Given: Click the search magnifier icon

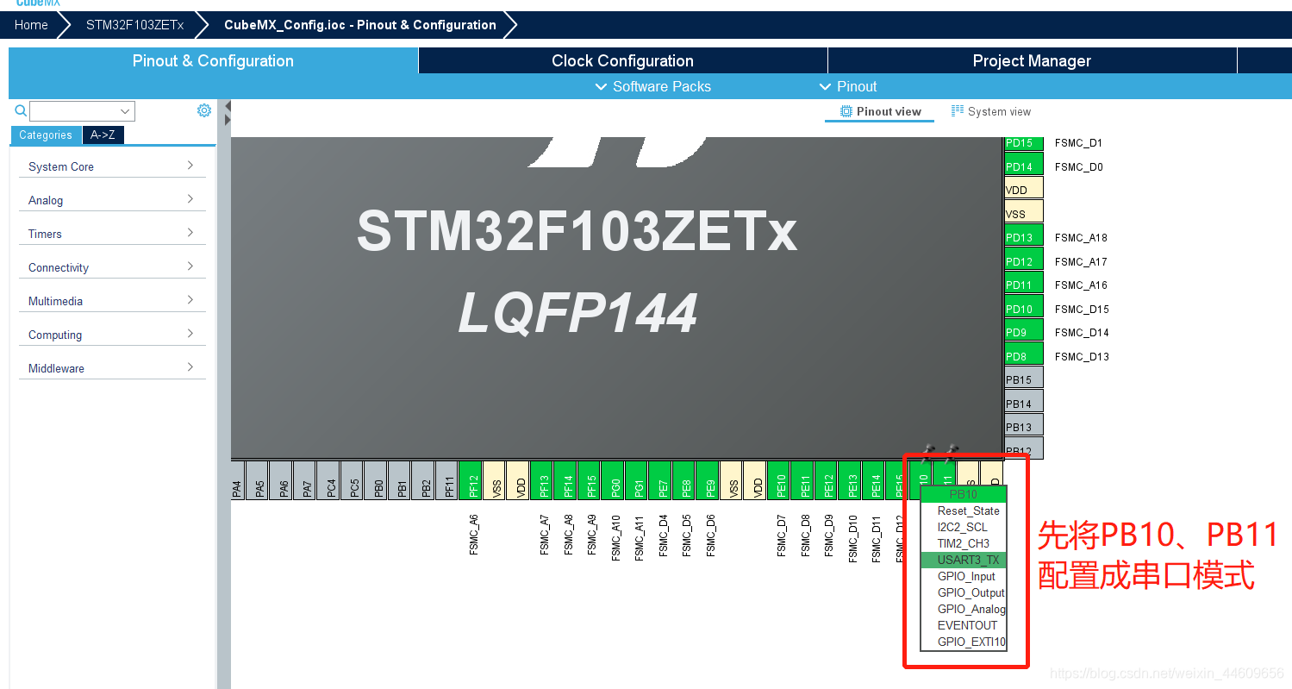Looking at the screenshot, I should tap(21, 110).
